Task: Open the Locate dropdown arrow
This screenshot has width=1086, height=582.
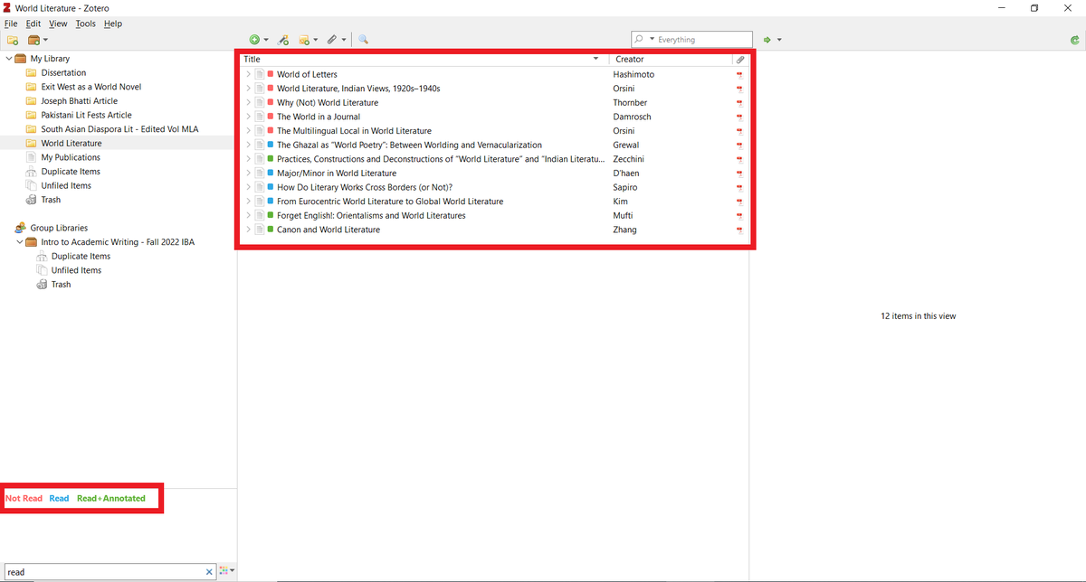Action: [779, 40]
